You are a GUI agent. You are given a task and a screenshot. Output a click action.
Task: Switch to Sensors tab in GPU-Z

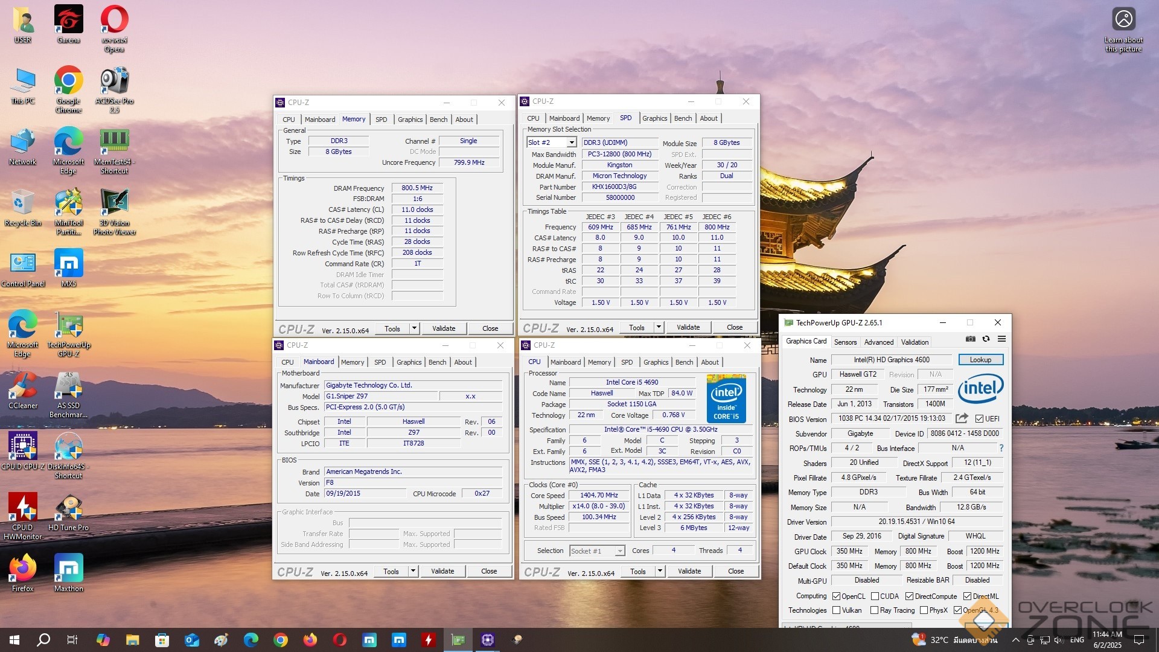[x=845, y=342]
